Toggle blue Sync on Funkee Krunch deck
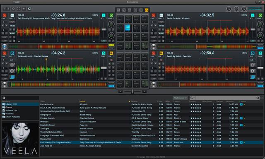The height and width of the screenshot is (159, 265). [111, 86]
